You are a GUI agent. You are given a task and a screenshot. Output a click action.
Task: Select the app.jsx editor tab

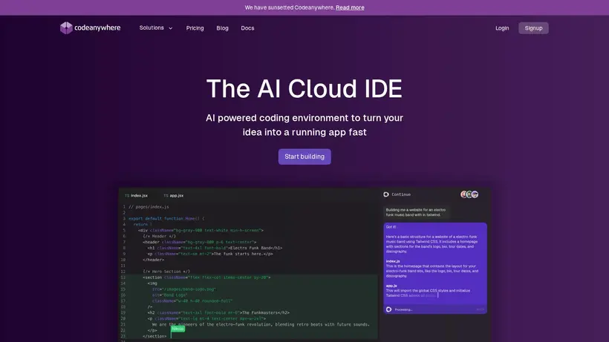[x=174, y=195]
